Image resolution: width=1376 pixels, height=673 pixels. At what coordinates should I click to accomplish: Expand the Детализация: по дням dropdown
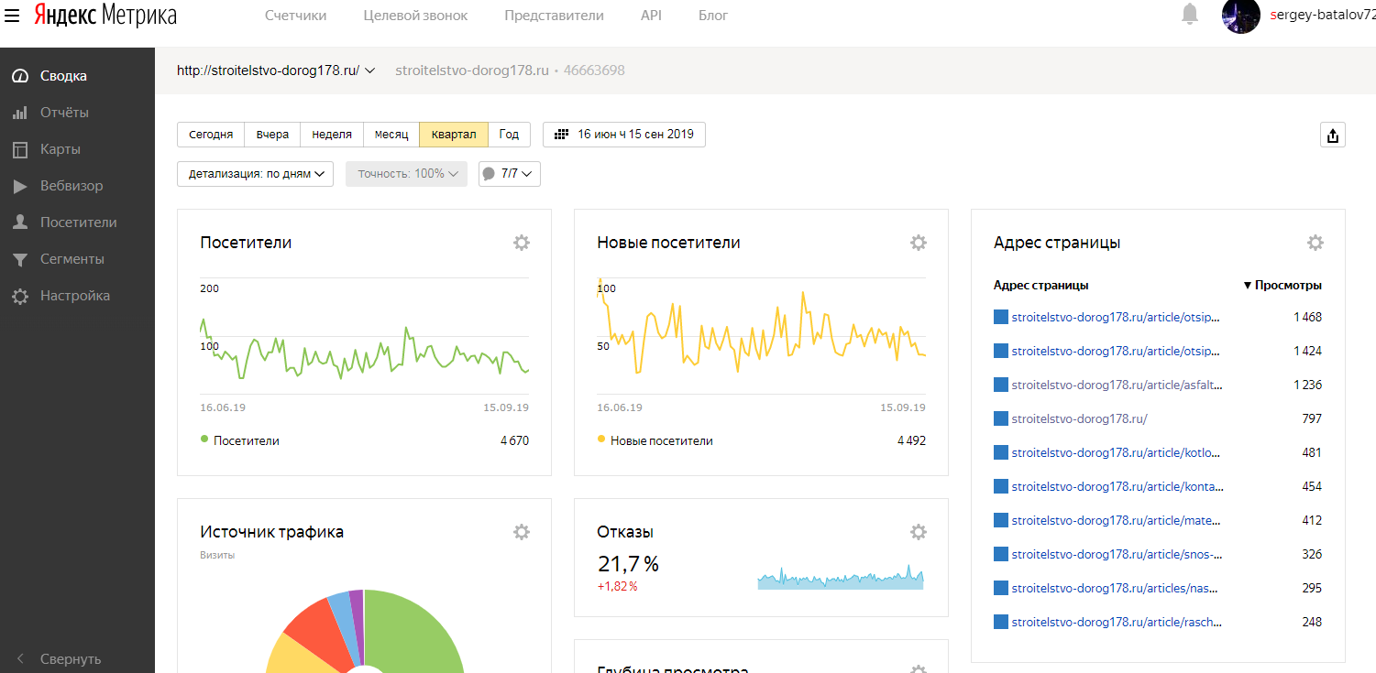click(256, 174)
